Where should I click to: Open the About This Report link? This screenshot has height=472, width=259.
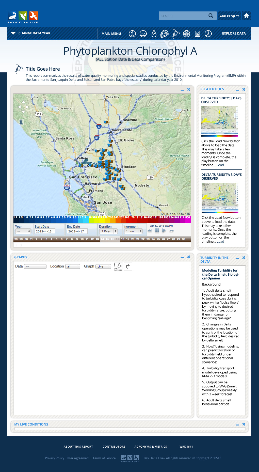pyautogui.click(x=78, y=447)
